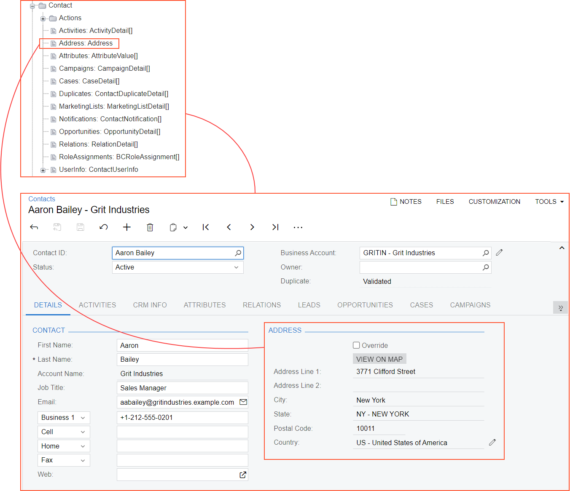The image size is (570, 491).
Task: Go to previous record arrow
Action: 229,227
